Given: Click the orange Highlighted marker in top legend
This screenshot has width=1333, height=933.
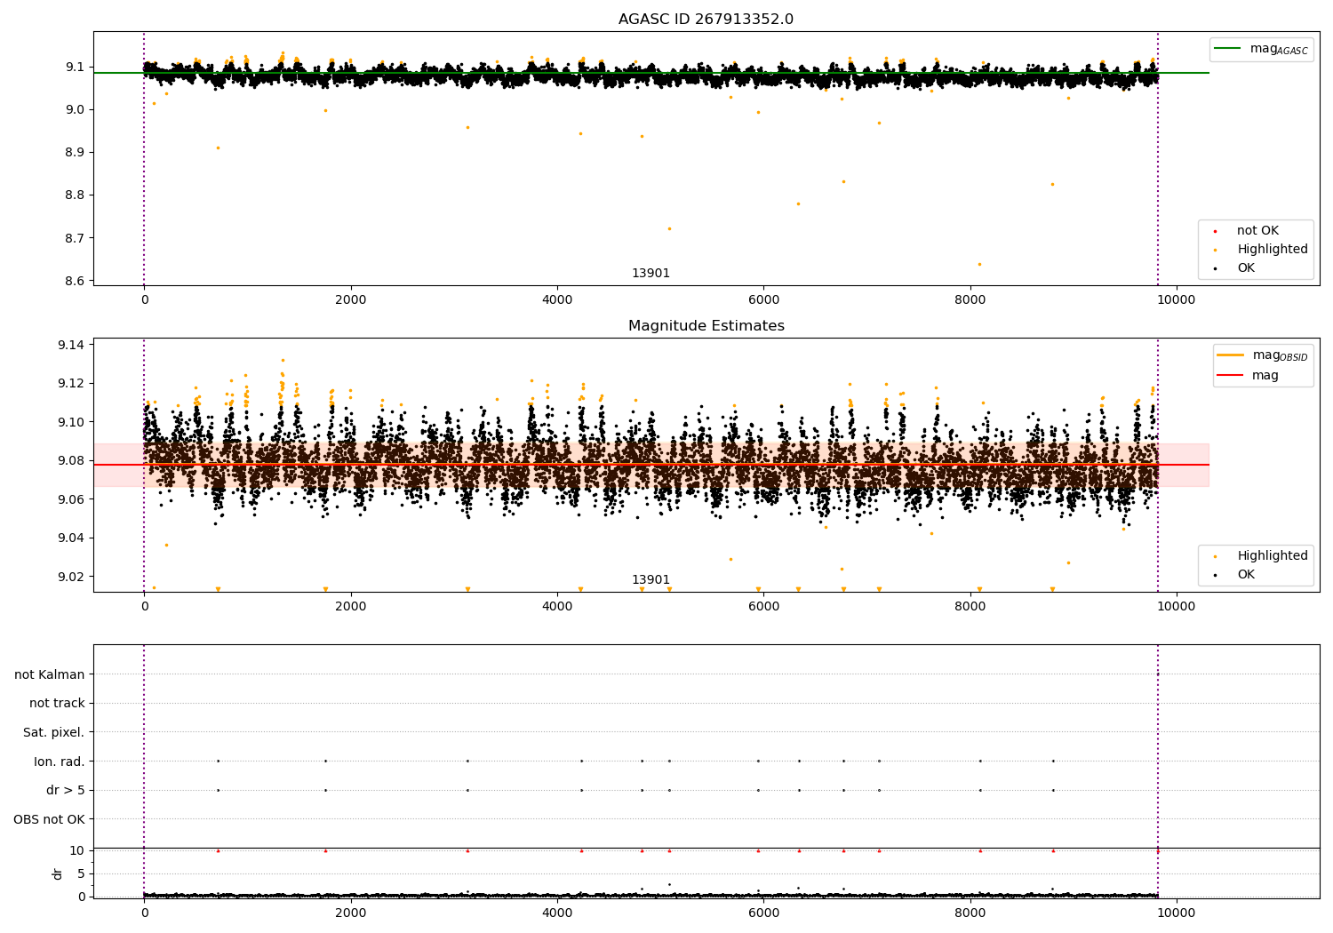Looking at the screenshot, I should pyautogui.click(x=1215, y=251).
